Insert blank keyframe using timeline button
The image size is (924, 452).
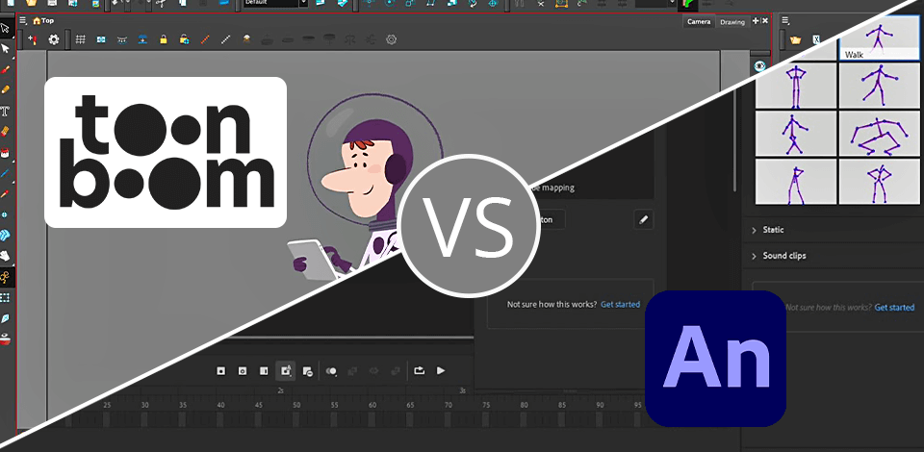click(x=243, y=371)
